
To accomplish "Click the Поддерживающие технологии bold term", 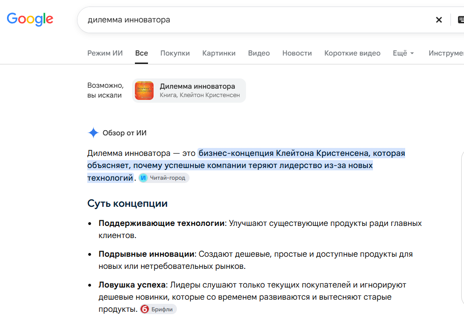I will pos(162,223).
